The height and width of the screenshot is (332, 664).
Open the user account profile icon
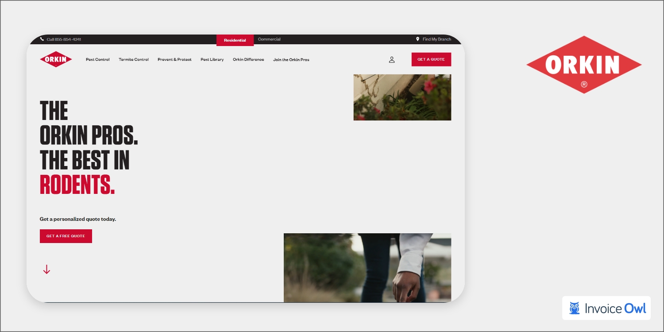pyautogui.click(x=392, y=60)
